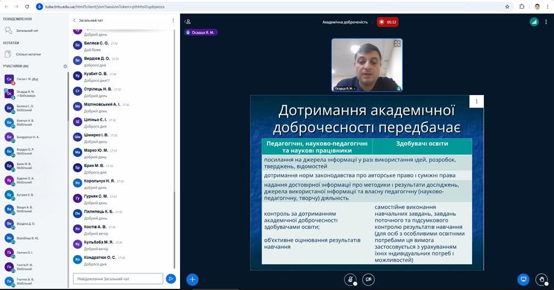The image size is (554, 290).
Task: Toggle the microphone mute button
Action: point(349,279)
